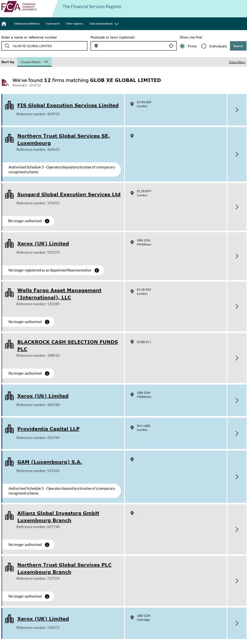
Task: Click info icon on Allianz Global Investors status
Action: coord(47,545)
